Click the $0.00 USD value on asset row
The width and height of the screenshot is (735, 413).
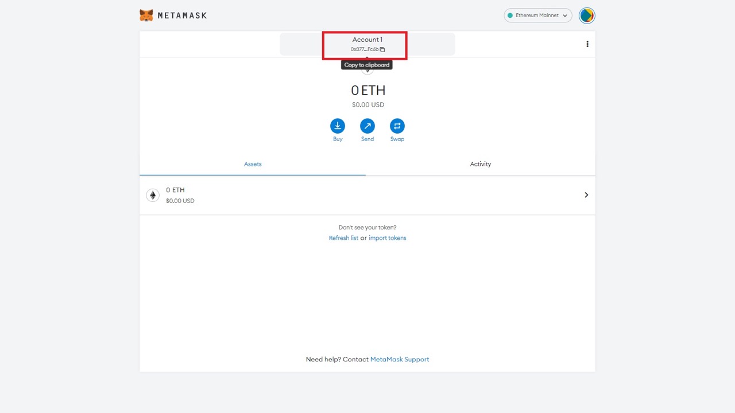tap(180, 201)
